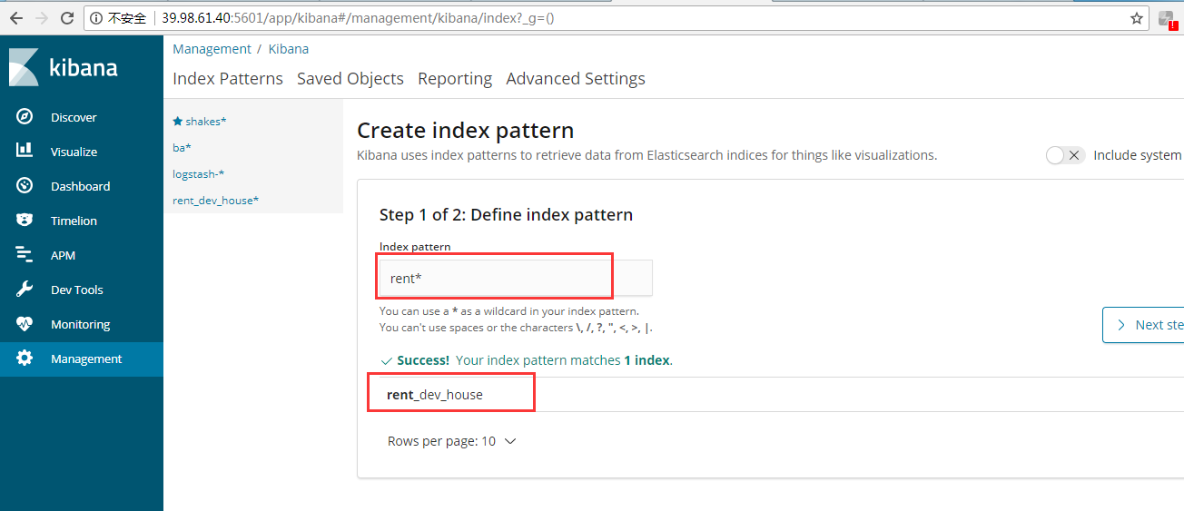Click the browser address bar
1184x511 pixels.
click(616, 18)
